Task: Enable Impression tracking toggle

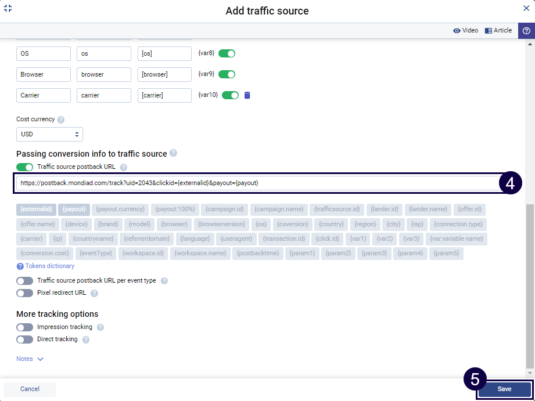Action: [x=24, y=327]
